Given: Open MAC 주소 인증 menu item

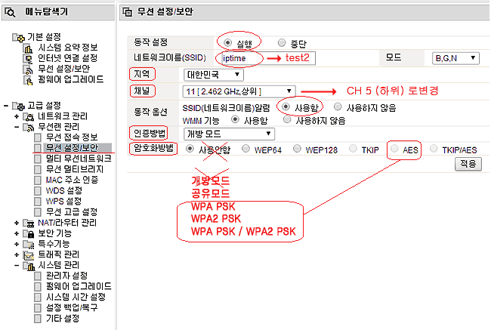Looking at the screenshot, I should (72, 180).
